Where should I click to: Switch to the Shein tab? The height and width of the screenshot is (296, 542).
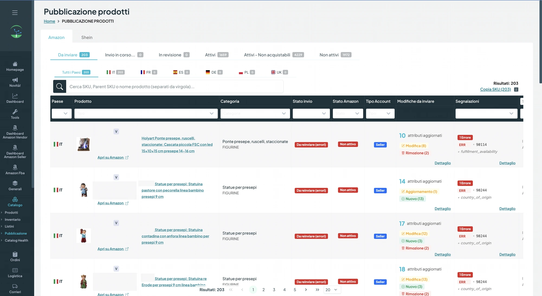pos(87,37)
